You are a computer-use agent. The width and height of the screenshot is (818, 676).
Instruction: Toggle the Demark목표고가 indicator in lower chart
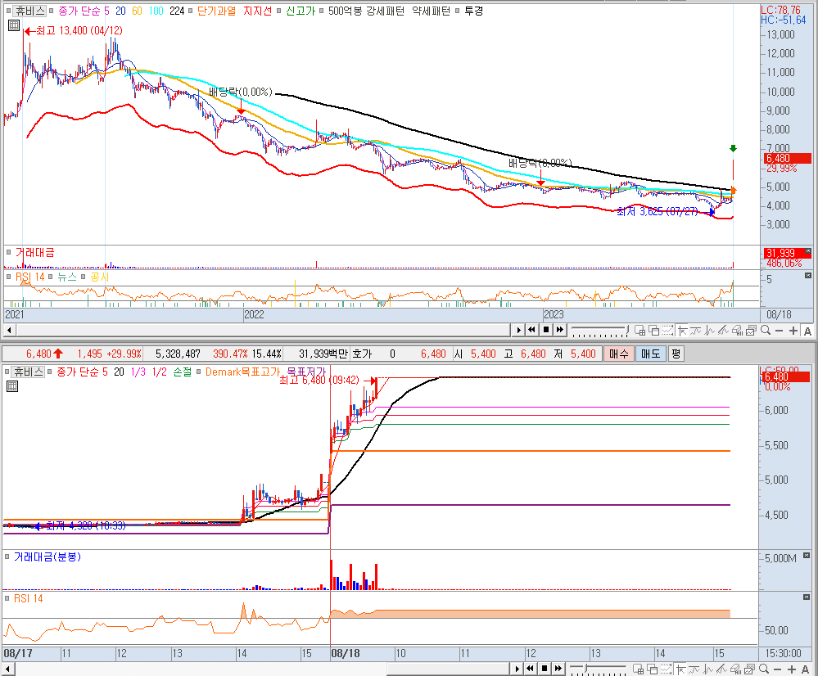point(242,372)
